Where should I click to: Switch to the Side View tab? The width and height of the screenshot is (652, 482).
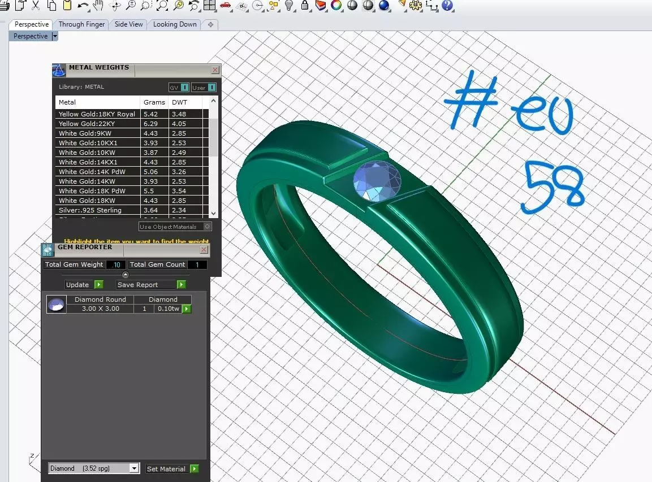(128, 24)
